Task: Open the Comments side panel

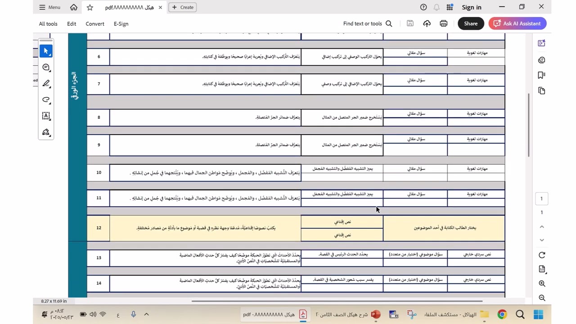Action: point(542,60)
